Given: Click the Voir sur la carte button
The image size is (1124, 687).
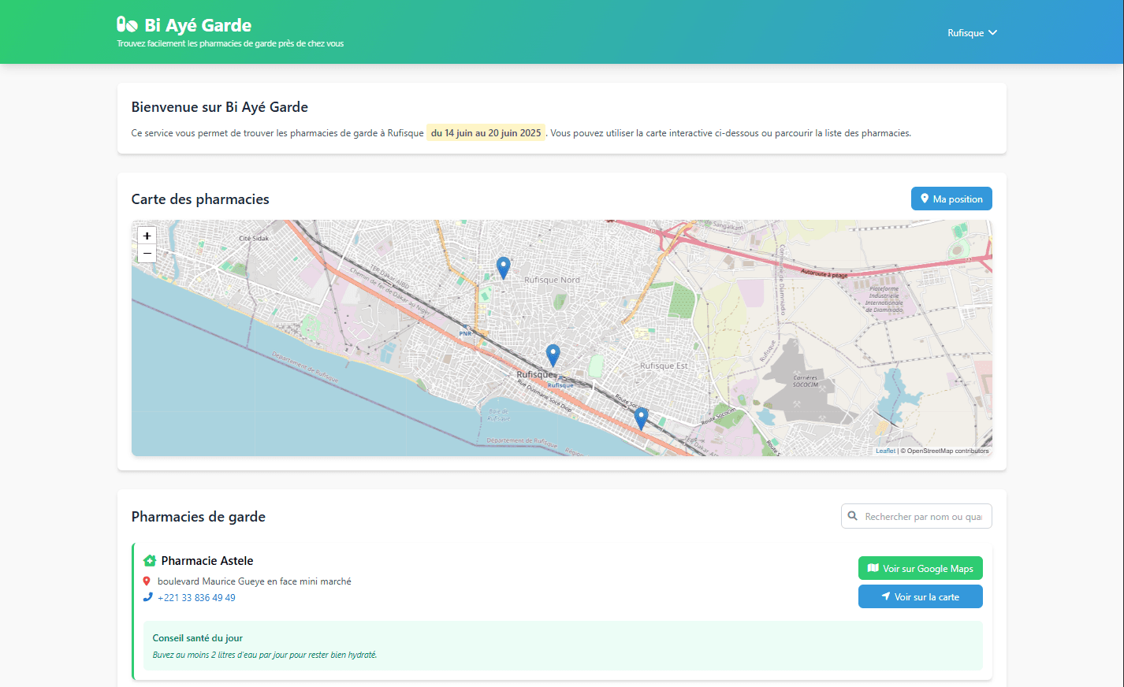Looking at the screenshot, I should click(x=920, y=597).
